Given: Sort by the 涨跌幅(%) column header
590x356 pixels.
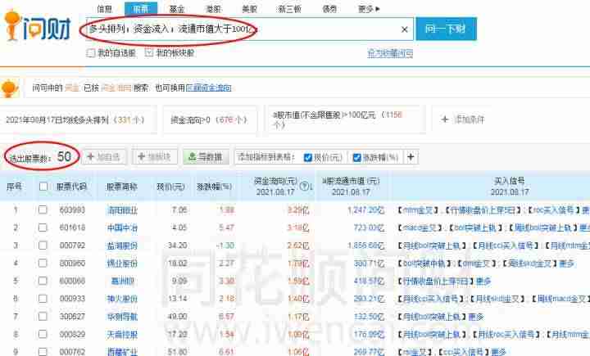Looking at the screenshot, I should pyautogui.click(x=214, y=187).
